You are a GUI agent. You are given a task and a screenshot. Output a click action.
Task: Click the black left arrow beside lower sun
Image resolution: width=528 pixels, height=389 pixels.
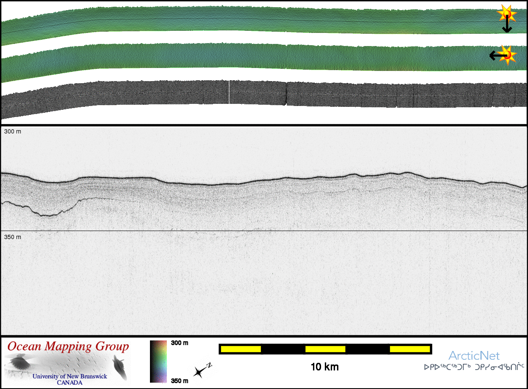point(496,55)
